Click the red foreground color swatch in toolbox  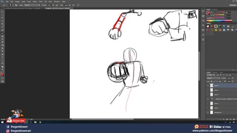1,74
